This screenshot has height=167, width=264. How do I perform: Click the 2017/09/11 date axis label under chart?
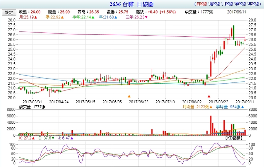click(245, 102)
